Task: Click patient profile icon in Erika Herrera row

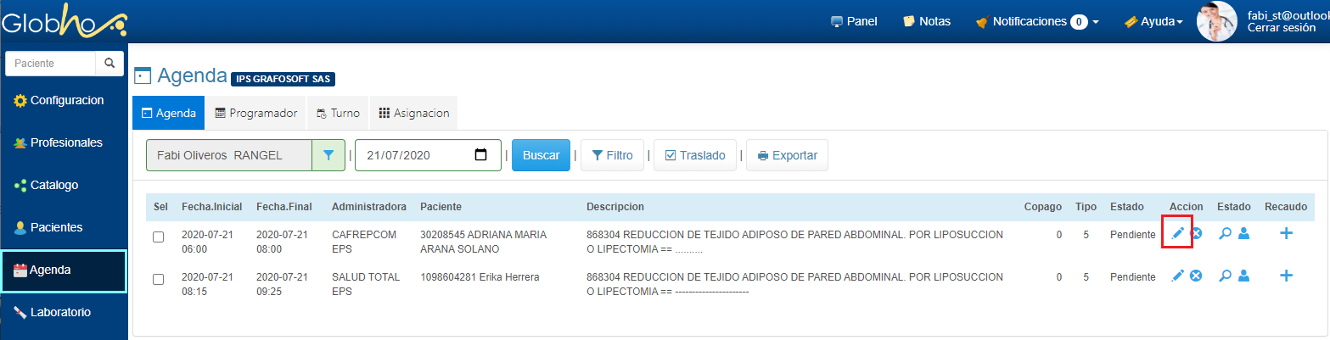Action: [x=1243, y=276]
